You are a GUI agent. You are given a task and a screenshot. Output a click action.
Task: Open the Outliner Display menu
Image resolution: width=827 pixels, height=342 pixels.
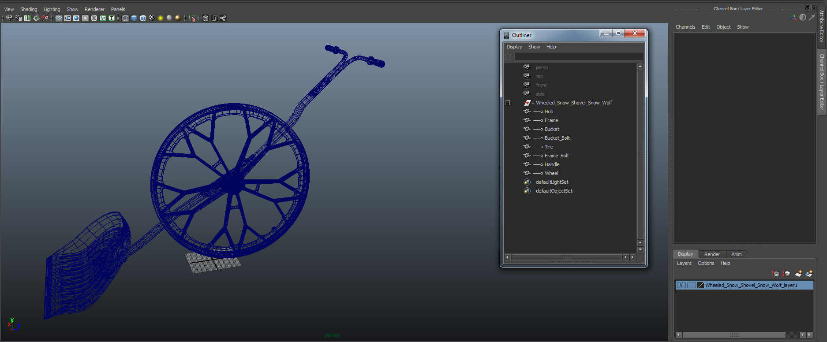tap(514, 47)
